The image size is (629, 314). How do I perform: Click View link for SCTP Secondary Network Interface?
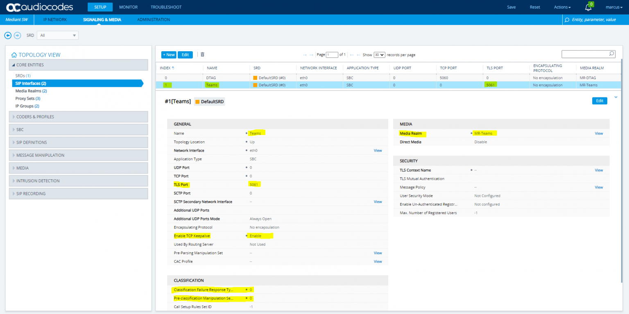378,202
